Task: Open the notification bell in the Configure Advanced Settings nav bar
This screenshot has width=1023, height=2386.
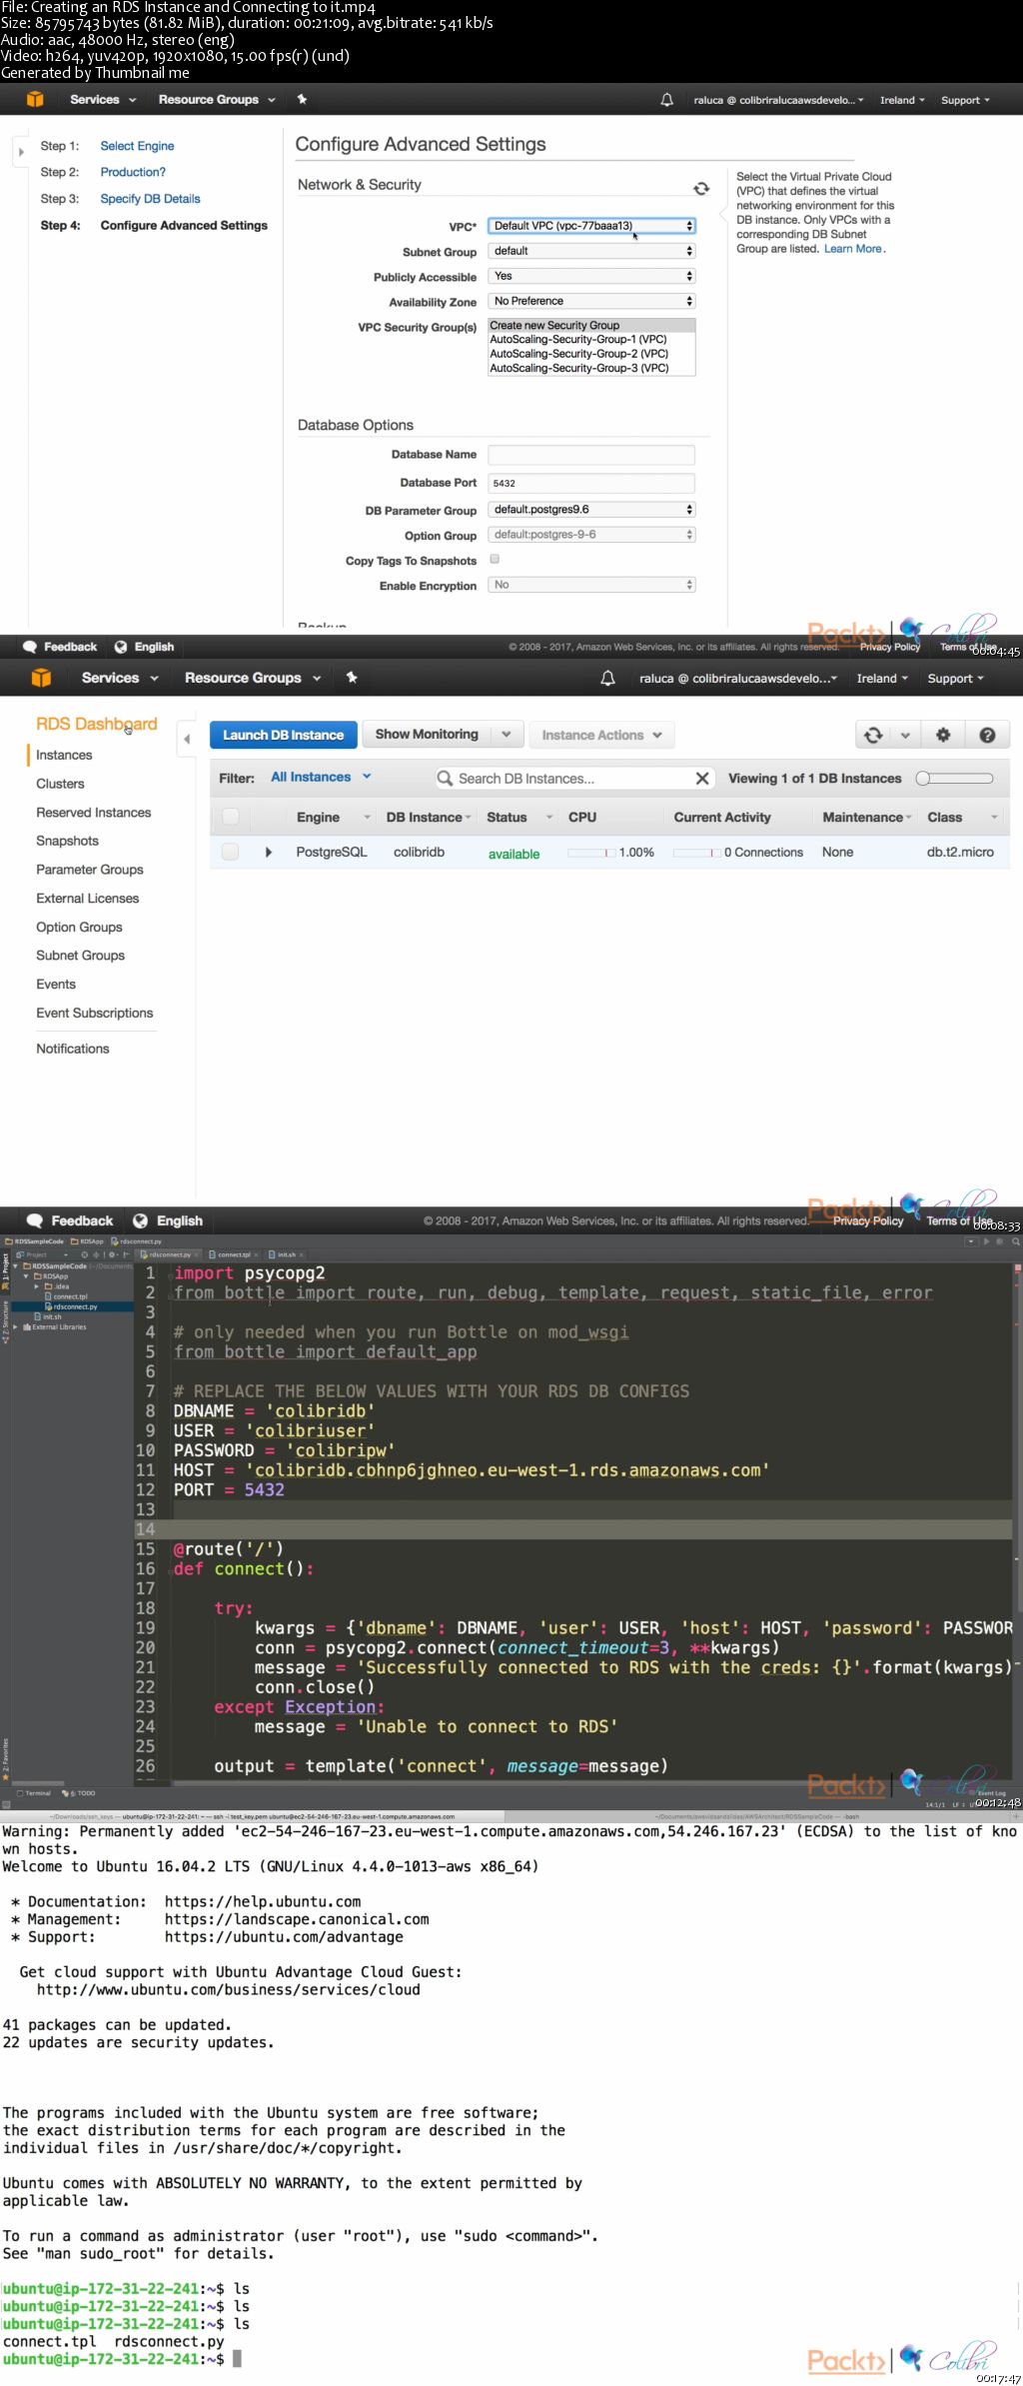Action: [x=667, y=100]
